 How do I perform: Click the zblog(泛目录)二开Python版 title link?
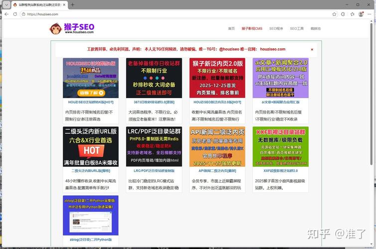click(91, 240)
